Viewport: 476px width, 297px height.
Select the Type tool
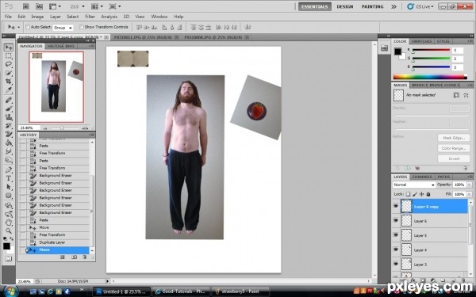(x=9, y=178)
